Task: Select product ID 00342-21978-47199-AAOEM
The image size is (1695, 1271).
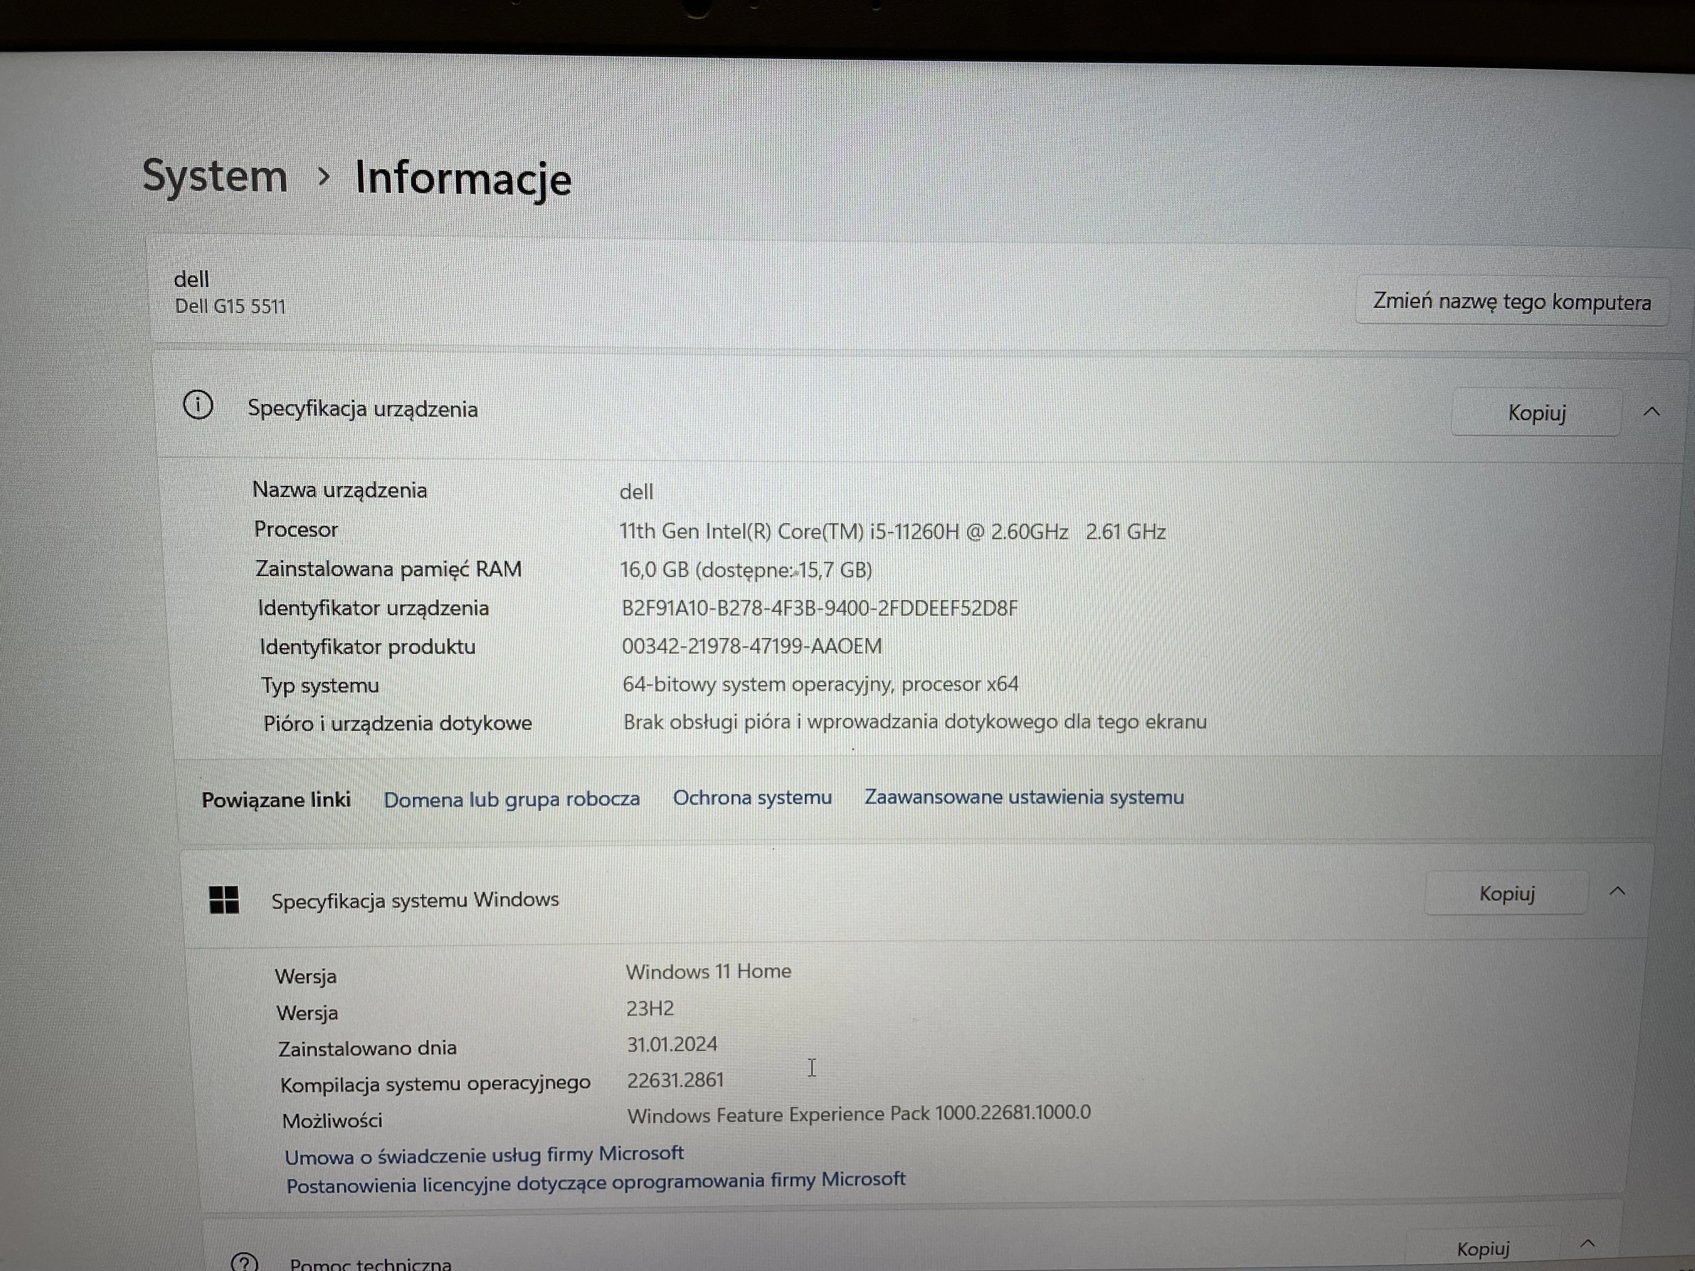Action: pyautogui.click(x=752, y=646)
